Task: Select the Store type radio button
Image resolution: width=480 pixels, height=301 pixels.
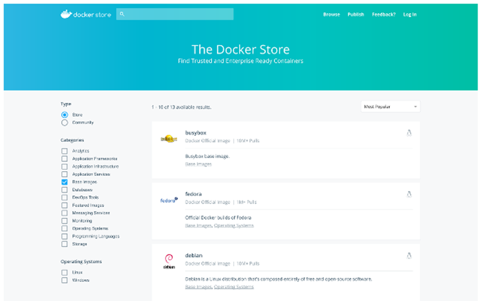Action: pos(65,115)
